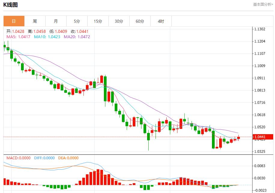Click the K线图 title heading
Screen dimensions: 275x193
click(11, 4)
